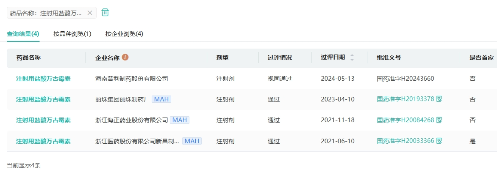Click date 2021-11-18
The height and width of the screenshot is (175, 497).
[338, 120]
